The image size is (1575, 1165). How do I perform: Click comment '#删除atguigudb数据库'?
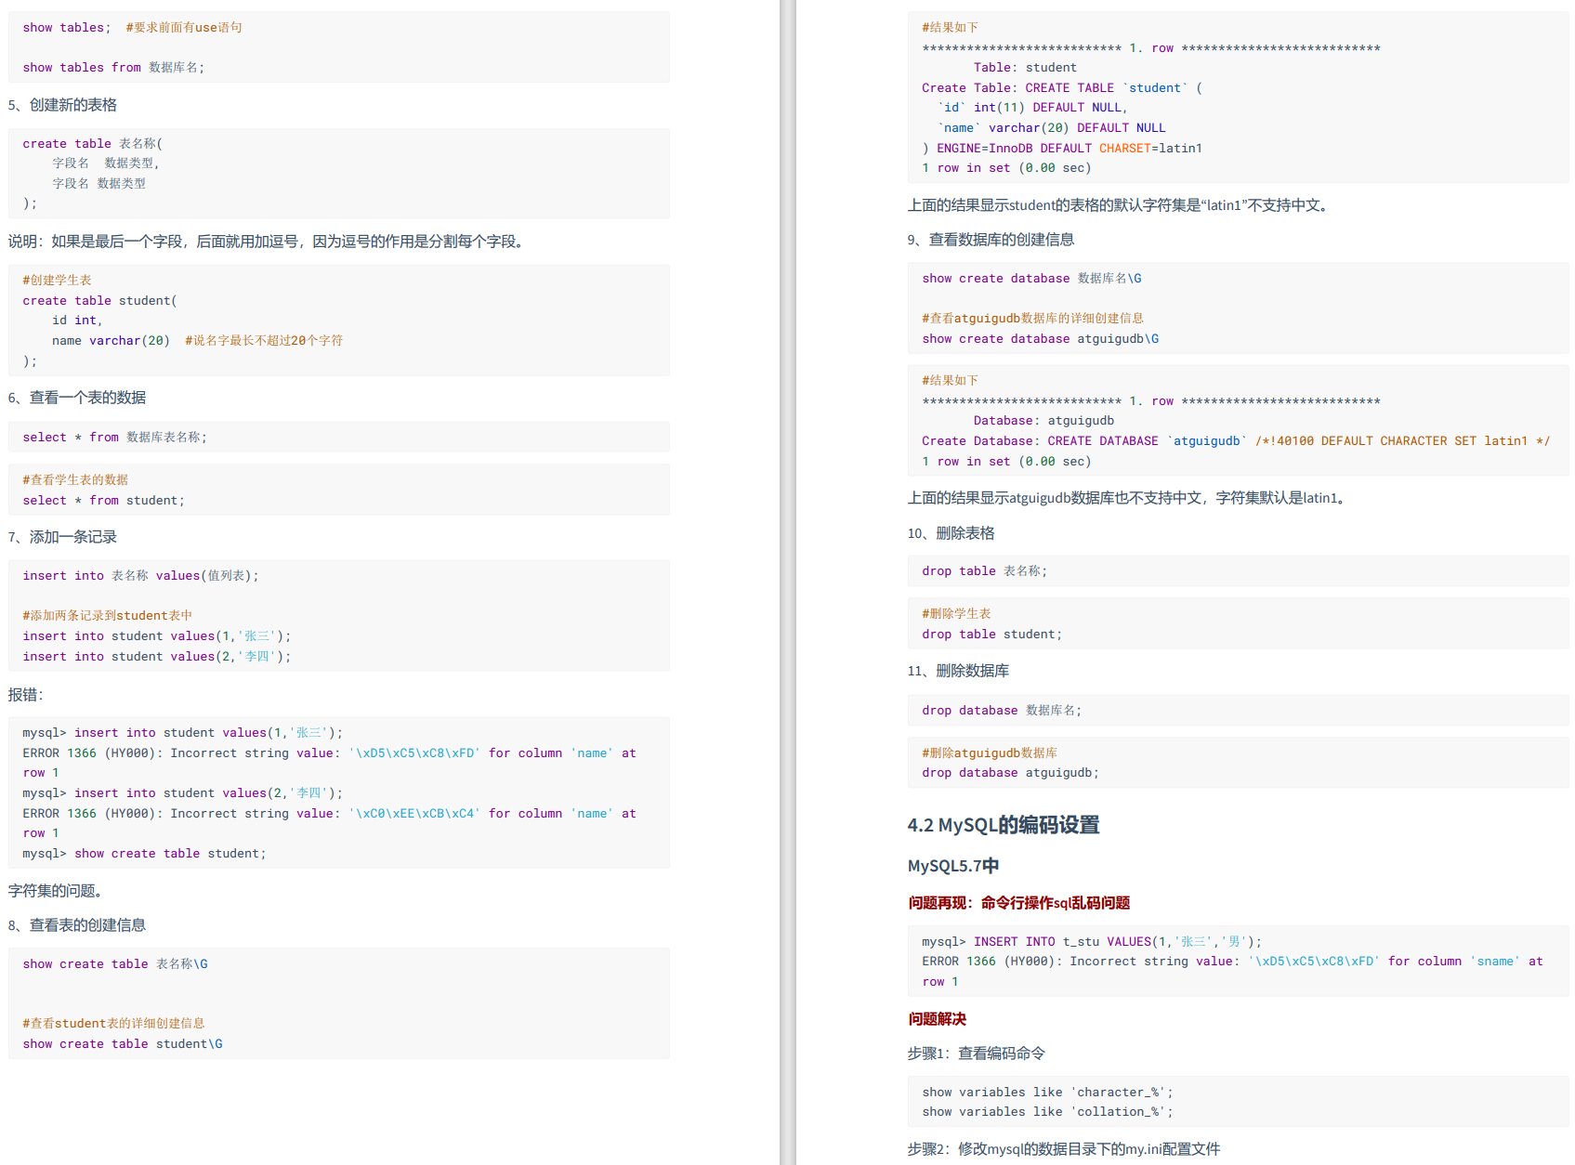(x=990, y=753)
